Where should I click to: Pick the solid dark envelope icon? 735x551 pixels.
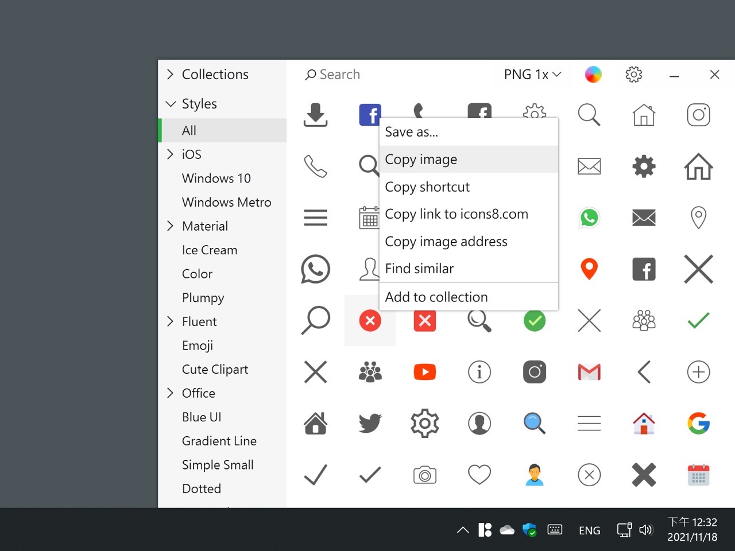644,218
